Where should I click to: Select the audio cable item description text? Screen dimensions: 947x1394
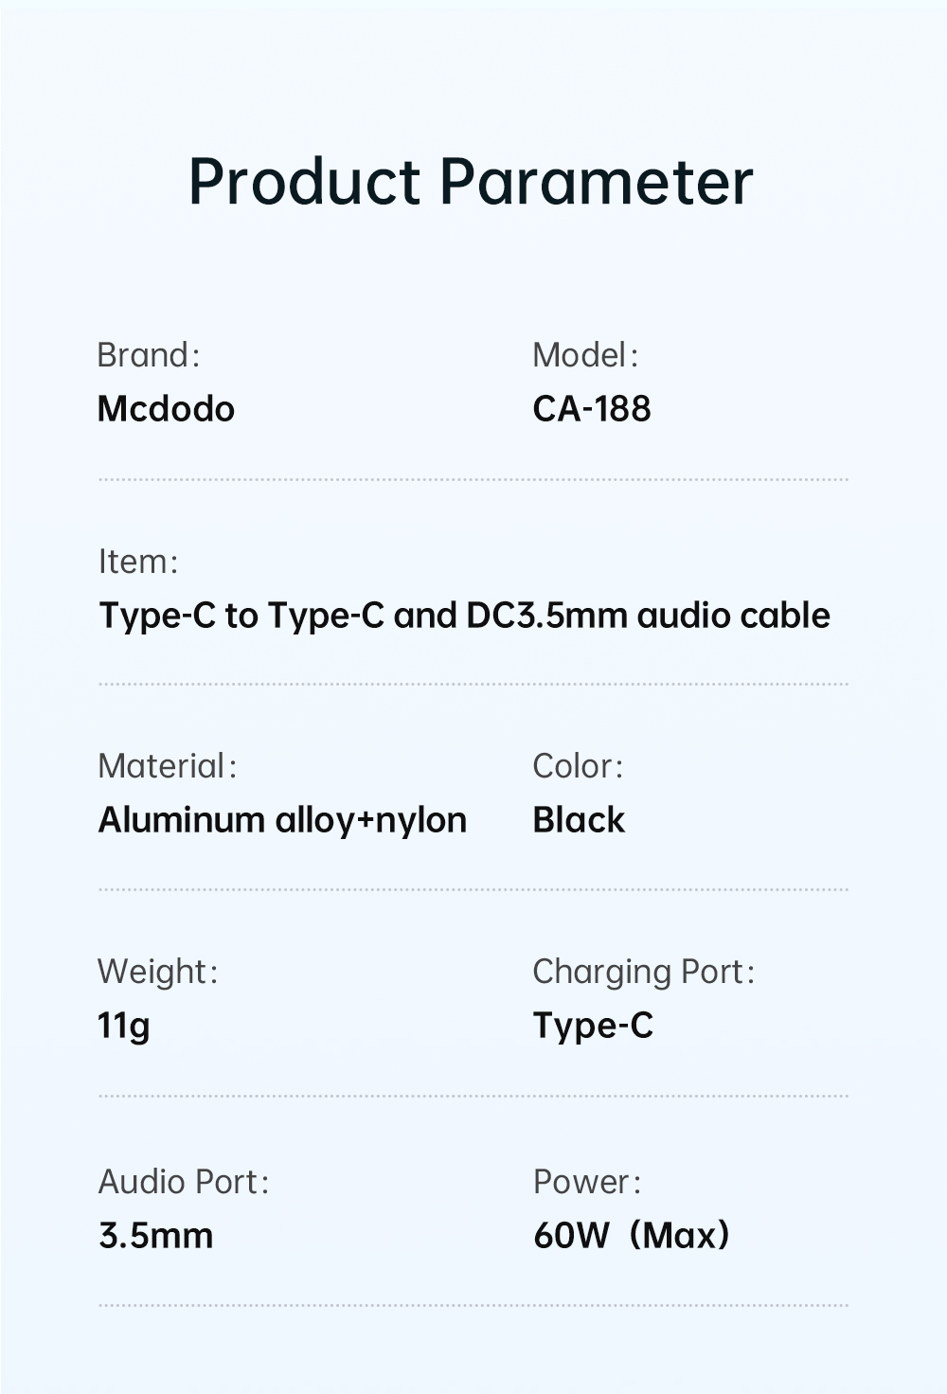464,616
